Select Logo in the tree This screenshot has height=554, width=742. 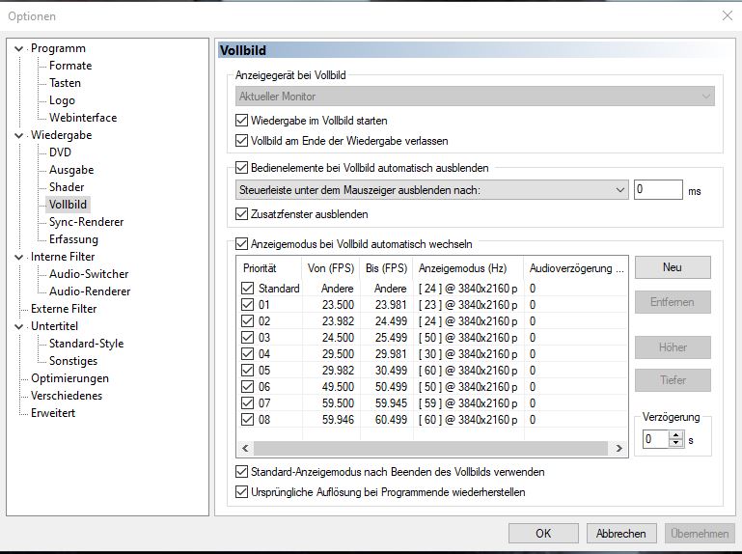pyautogui.click(x=62, y=100)
